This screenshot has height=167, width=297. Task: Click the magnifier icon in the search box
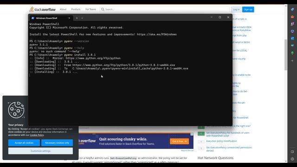click(x=103, y=9)
